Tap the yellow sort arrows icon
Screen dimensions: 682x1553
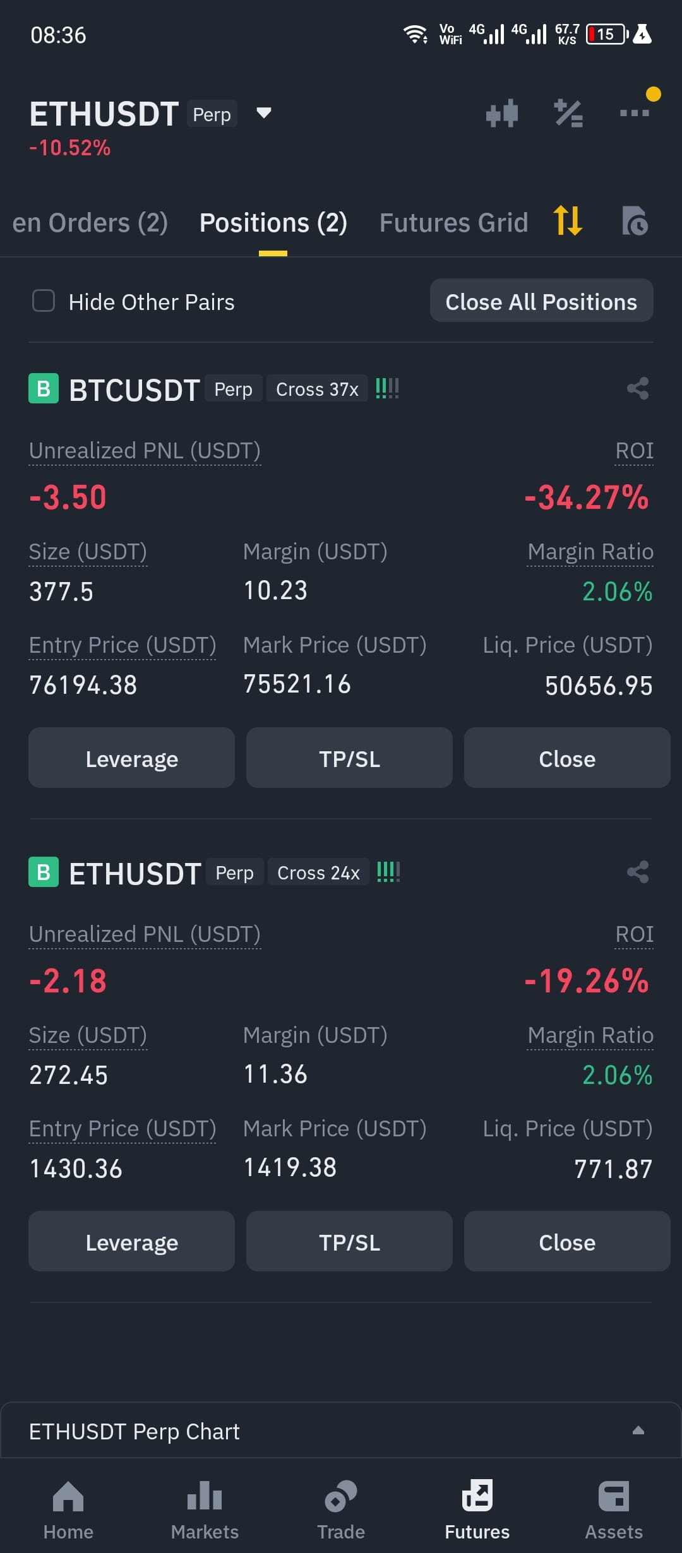pos(568,221)
